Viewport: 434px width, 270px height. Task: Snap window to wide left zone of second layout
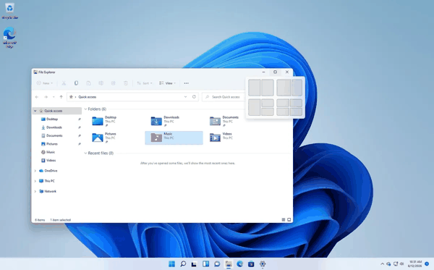coord(284,88)
